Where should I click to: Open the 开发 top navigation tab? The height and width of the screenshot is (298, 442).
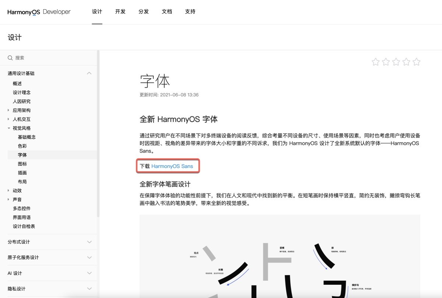click(120, 12)
